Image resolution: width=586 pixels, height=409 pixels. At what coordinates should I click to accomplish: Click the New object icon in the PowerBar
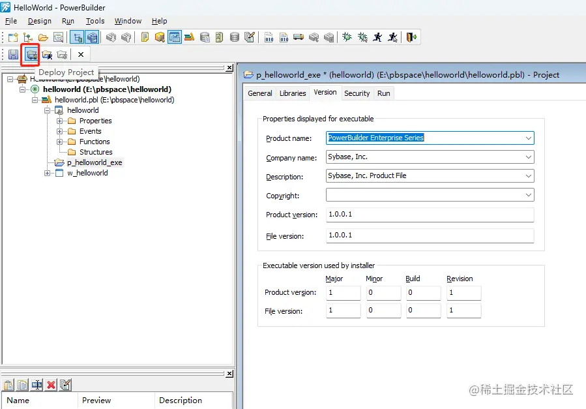click(x=13, y=37)
